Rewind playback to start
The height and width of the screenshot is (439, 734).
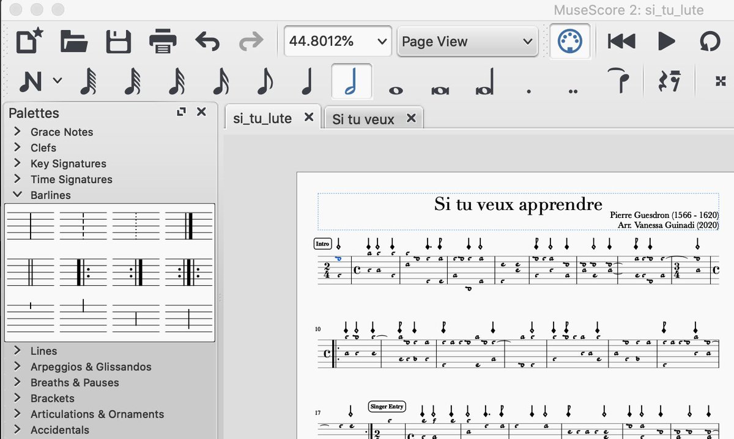point(621,42)
